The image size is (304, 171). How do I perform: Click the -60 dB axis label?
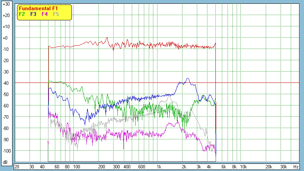coord(6,105)
